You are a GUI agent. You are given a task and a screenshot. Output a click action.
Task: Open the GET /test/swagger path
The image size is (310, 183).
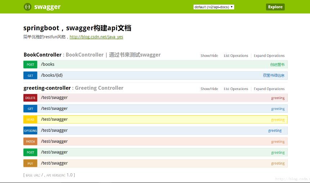tap(54, 108)
